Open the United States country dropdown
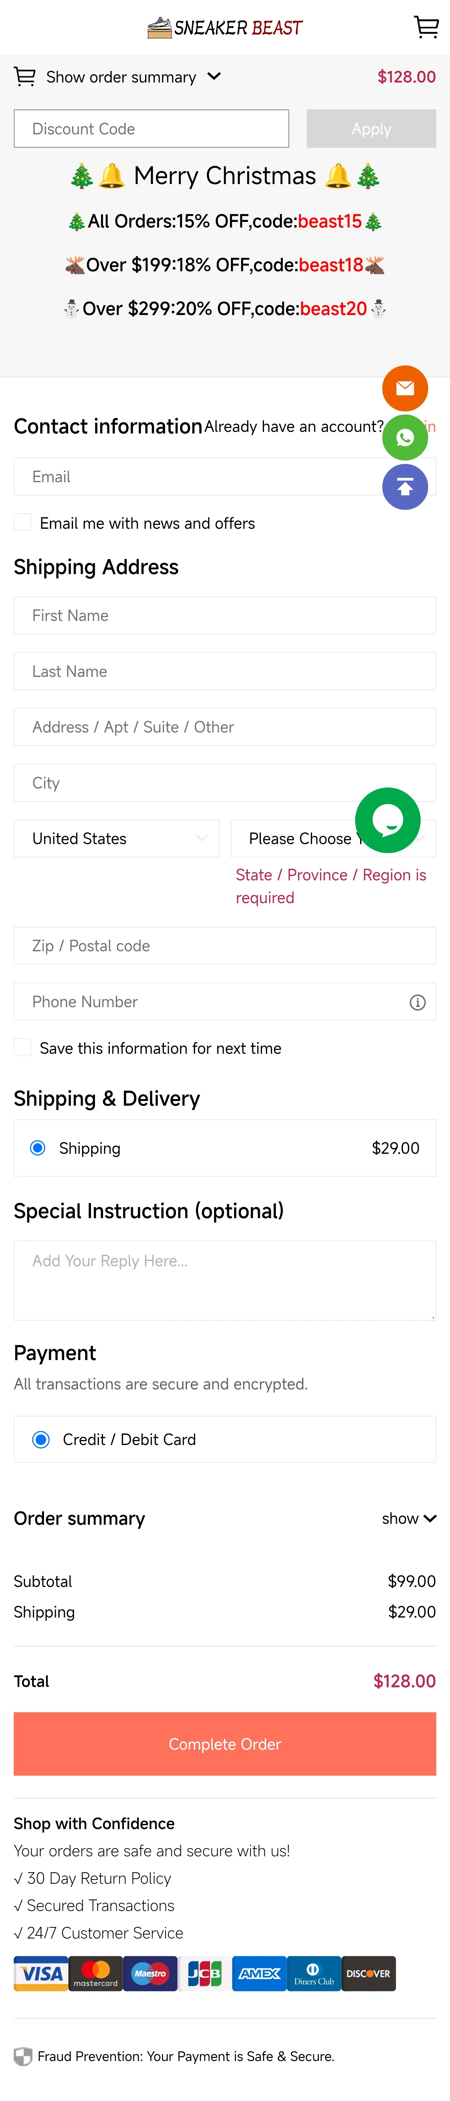The width and height of the screenshot is (450, 2101). (116, 838)
